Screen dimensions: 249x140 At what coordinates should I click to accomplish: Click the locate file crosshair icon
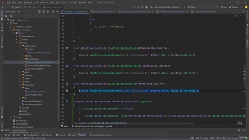coord(39,12)
